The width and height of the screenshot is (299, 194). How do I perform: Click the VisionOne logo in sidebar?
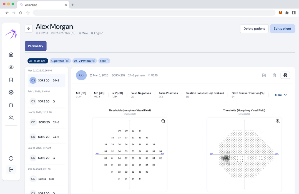click(11, 34)
